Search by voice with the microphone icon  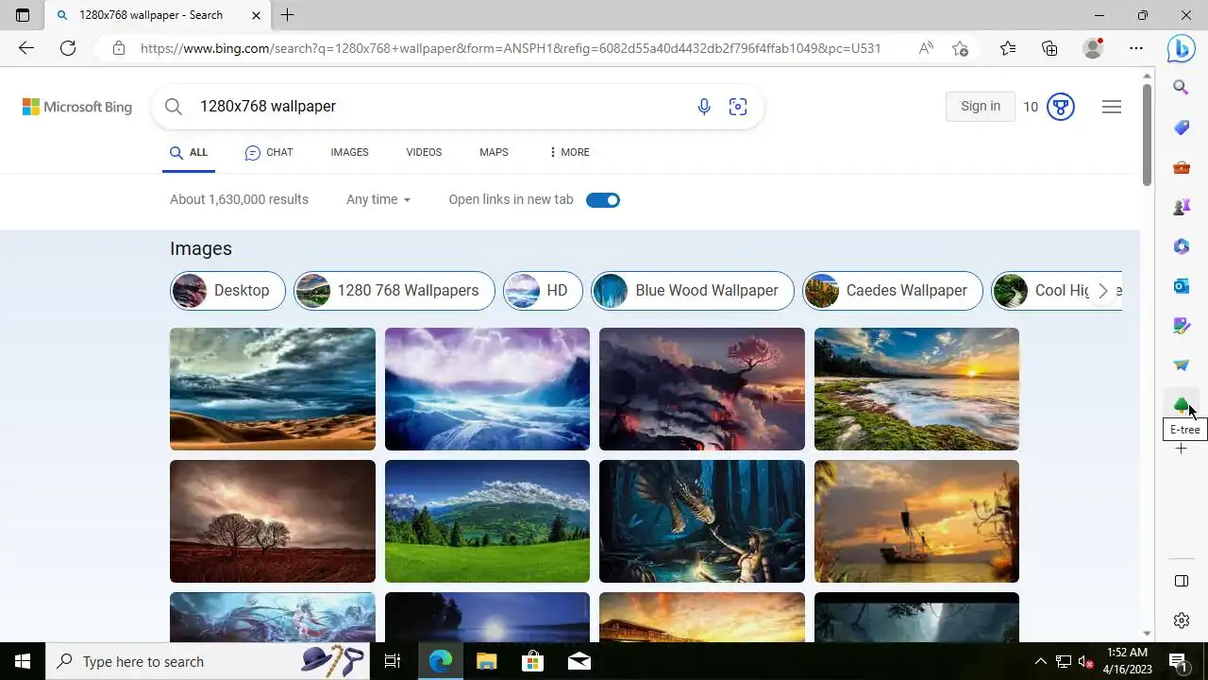[x=704, y=107]
